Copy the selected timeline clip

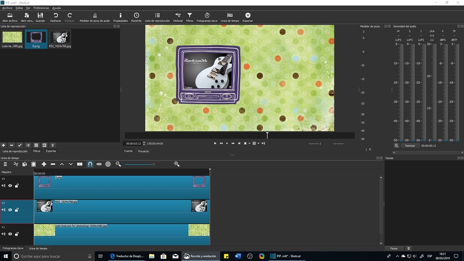[25, 164]
